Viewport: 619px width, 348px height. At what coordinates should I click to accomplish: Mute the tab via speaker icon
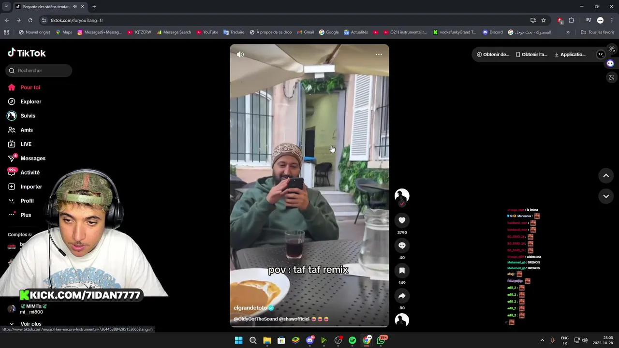point(74,6)
